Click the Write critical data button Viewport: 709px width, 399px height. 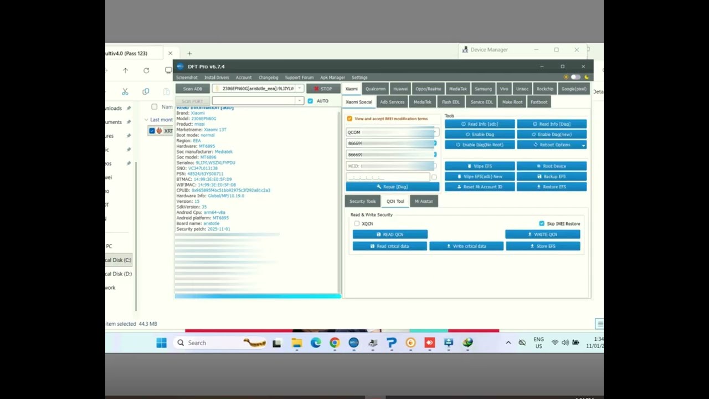466,246
